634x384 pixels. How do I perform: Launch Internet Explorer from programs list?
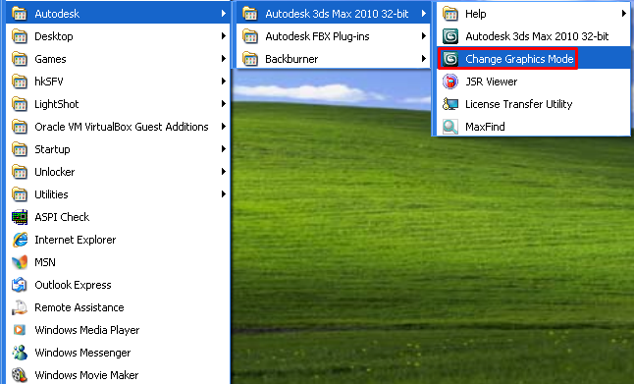pos(118,240)
